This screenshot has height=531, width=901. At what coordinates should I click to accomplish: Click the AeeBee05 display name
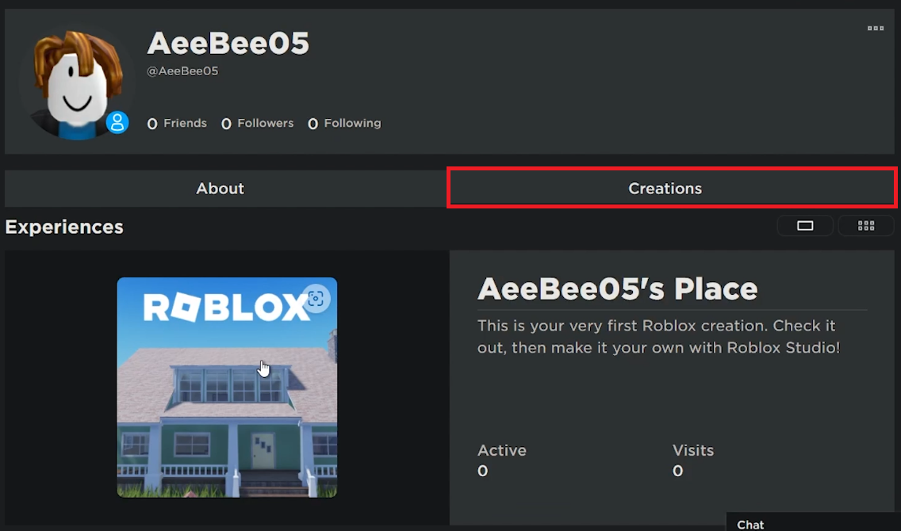click(x=228, y=43)
